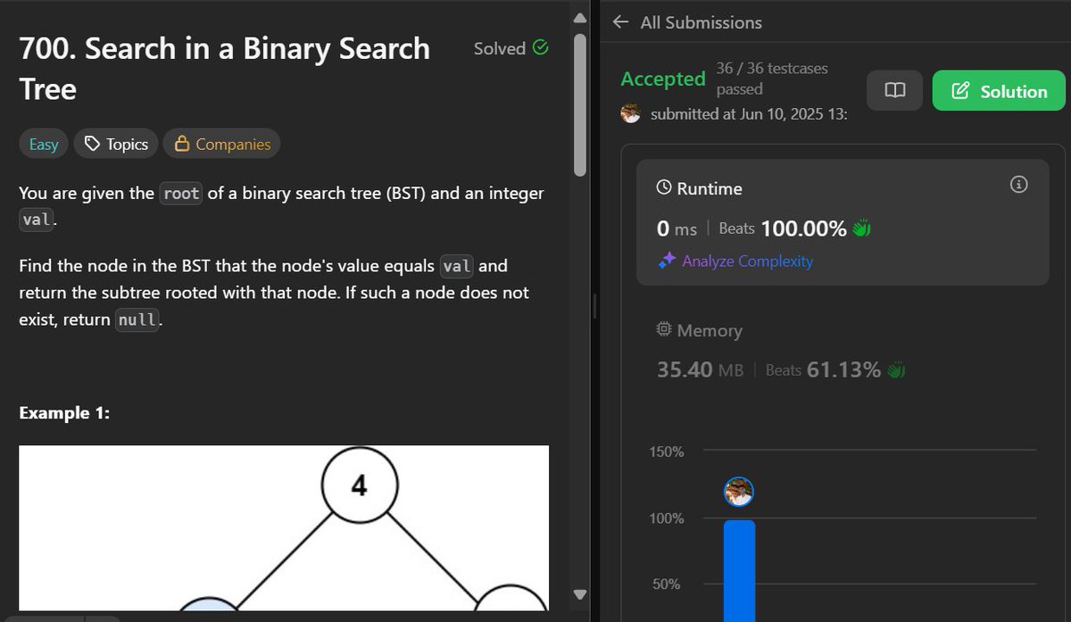This screenshot has height=622, width=1071.
Task: Click the 35.40 MB memory value
Action: 701,369
